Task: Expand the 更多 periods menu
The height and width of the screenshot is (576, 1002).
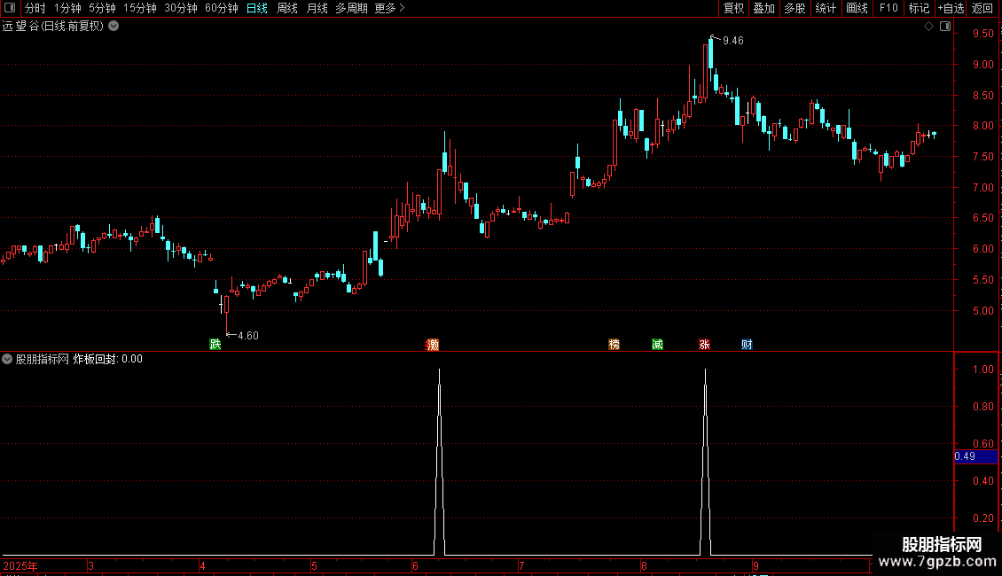Action: pyautogui.click(x=389, y=8)
